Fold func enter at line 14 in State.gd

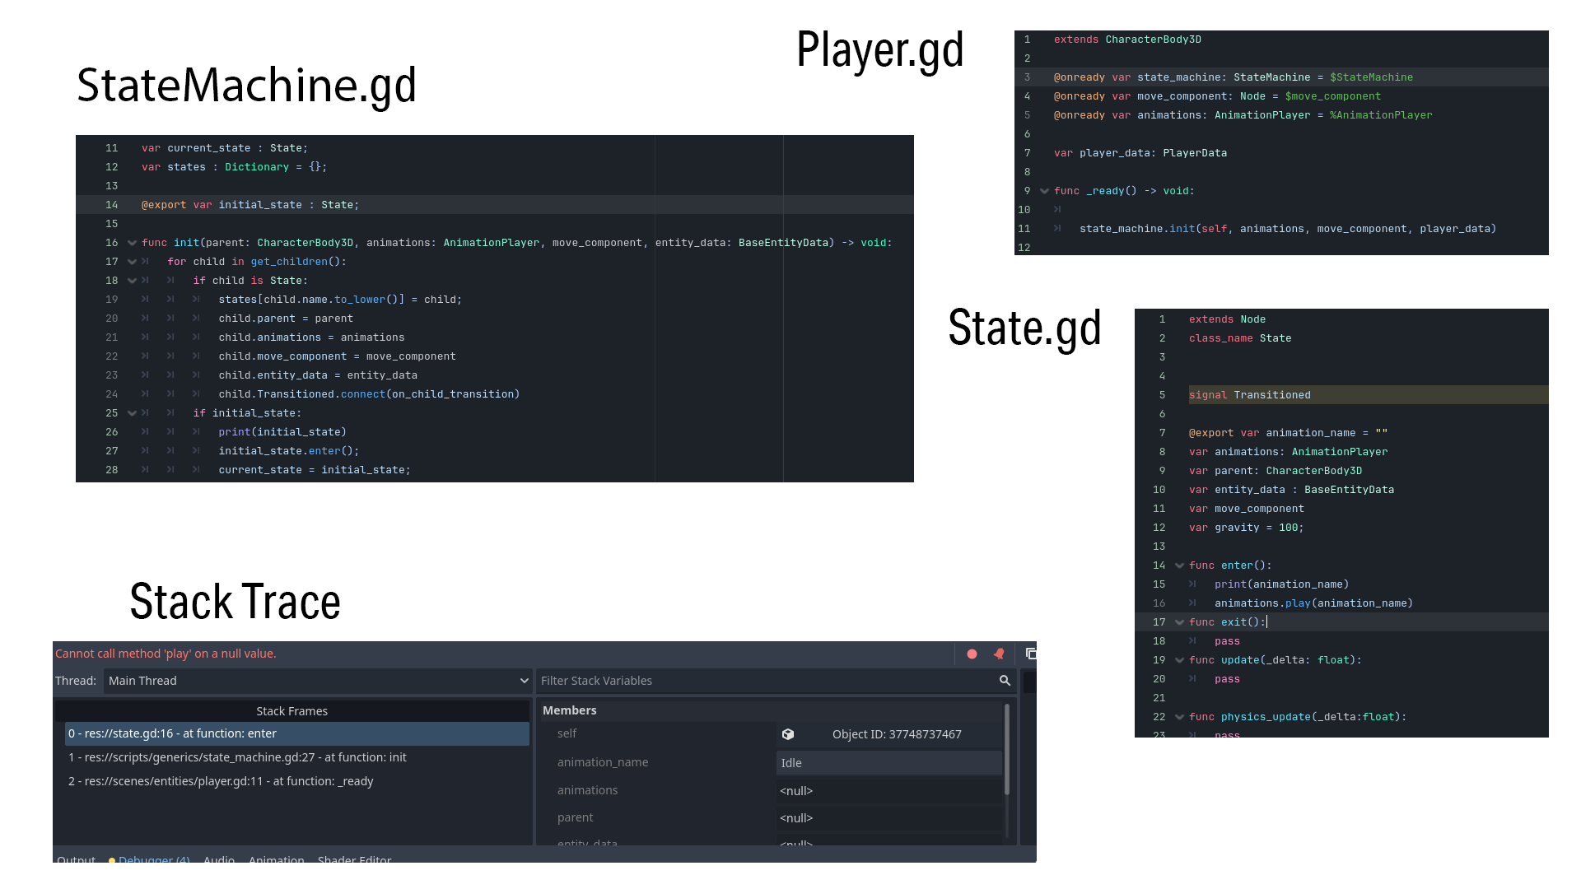1179,566
